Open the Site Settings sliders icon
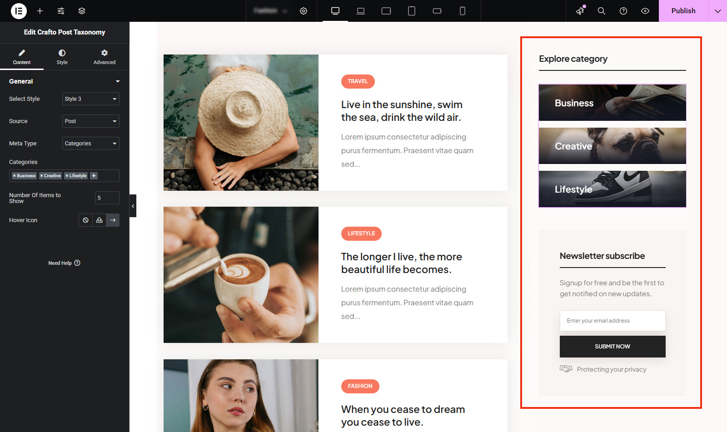727x432 pixels. coord(60,11)
